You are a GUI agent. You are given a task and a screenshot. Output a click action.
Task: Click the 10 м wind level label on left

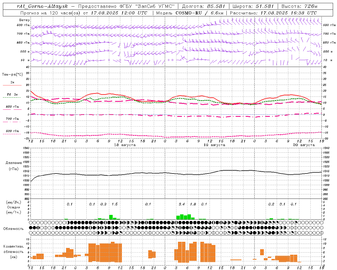[26, 60]
